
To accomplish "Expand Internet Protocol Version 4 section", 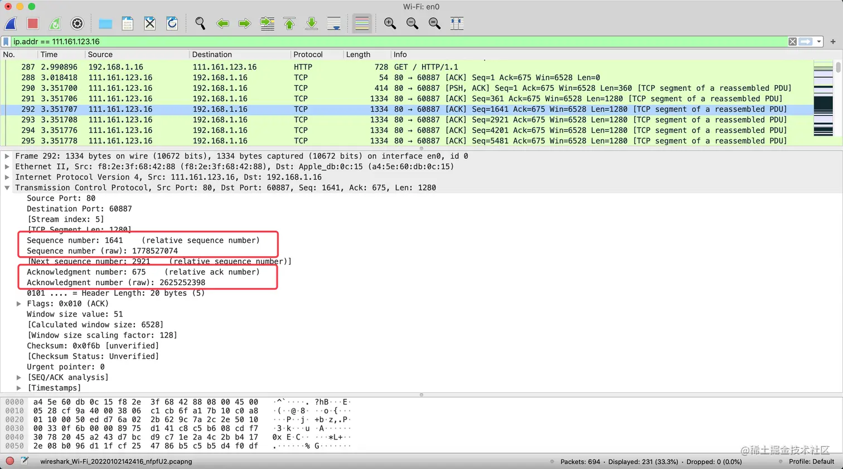I will pyautogui.click(x=7, y=177).
